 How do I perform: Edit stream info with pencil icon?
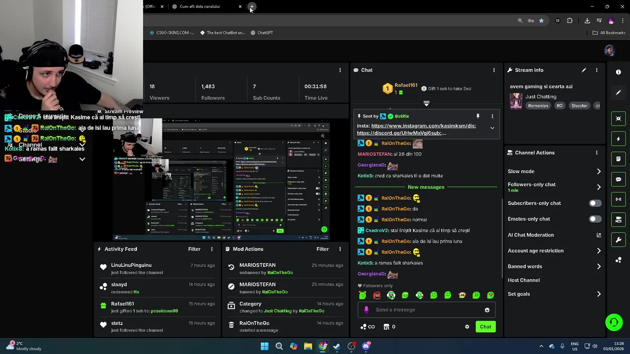click(x=584, y=70)
